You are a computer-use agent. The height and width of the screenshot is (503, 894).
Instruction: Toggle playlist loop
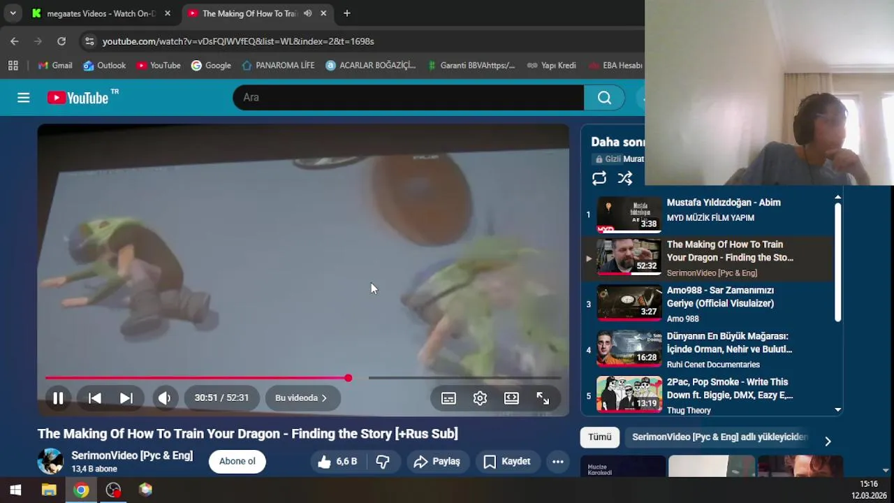599,178
